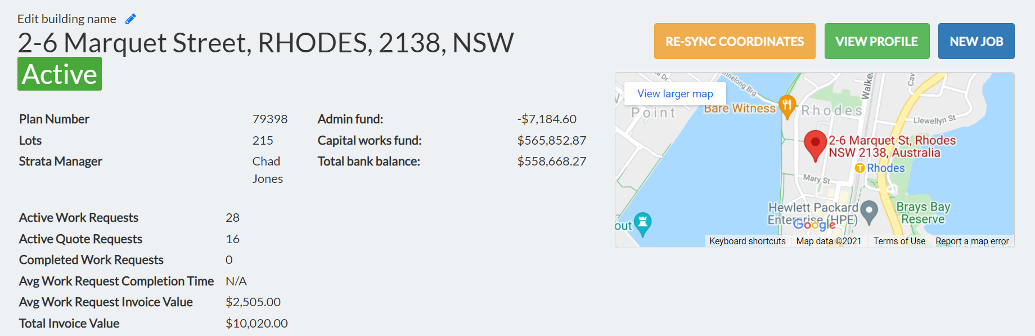1035x336 pixels.
Task: Create a job with NEW JOB button
Action: pos(976,41)
